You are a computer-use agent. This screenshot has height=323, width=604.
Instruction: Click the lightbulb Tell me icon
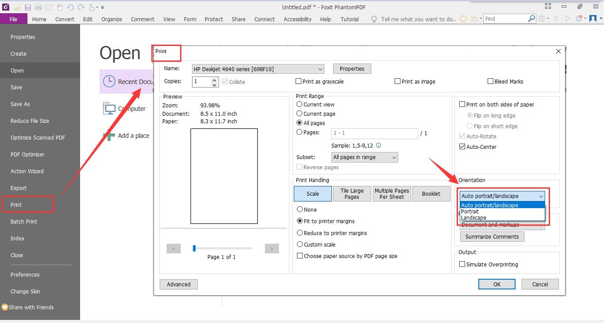pos(374,19)
